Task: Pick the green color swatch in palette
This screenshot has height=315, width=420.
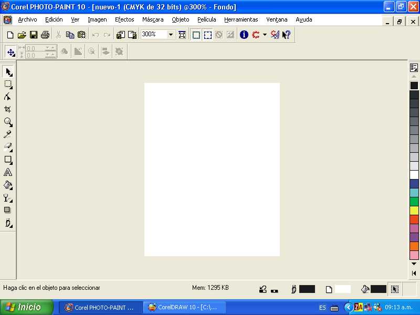Action: [414, 202]
